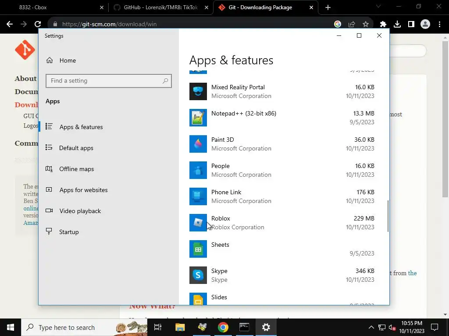Open Chrome profile avatar
Image resolution: width=449 pixels, height=336 pixels.
(425, 24)
